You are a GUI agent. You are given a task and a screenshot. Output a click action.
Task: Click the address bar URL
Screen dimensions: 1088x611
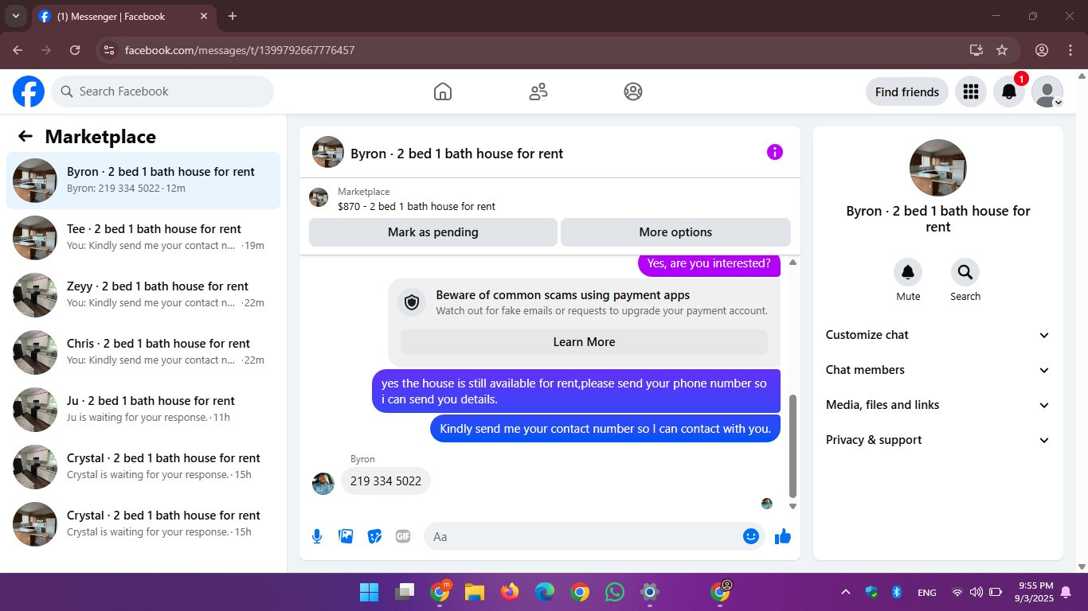point(240,50)
